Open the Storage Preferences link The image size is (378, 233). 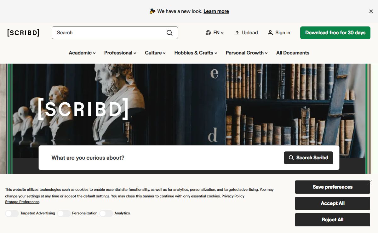point(22,202)
